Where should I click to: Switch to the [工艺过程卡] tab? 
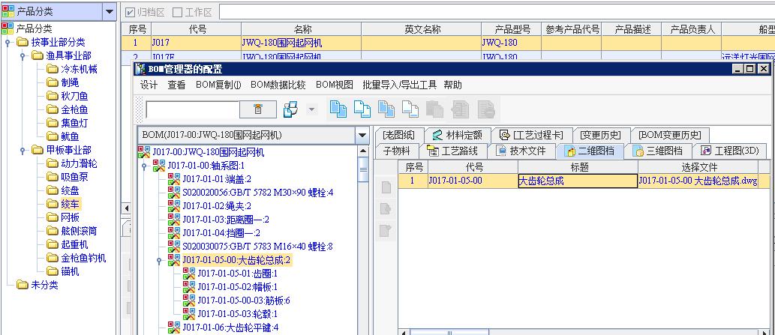[532, 135]
